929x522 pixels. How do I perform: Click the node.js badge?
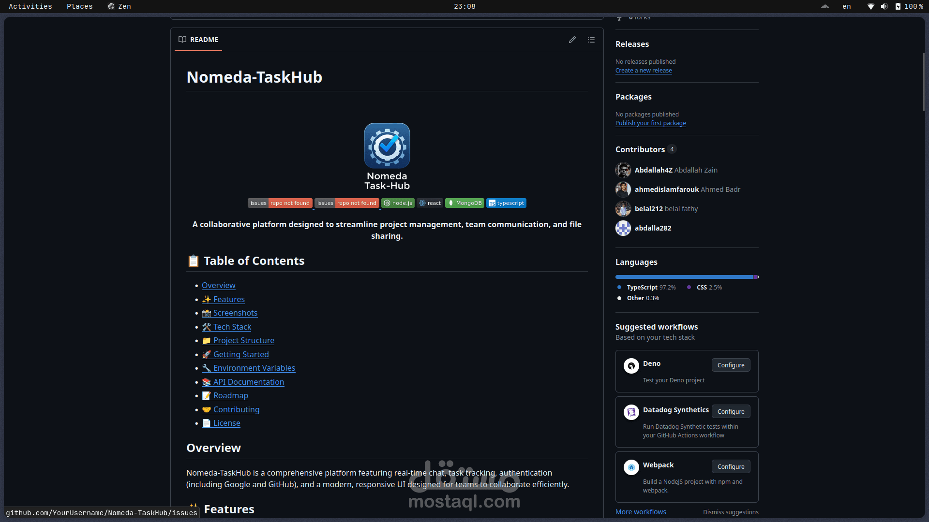coord(398,203)
